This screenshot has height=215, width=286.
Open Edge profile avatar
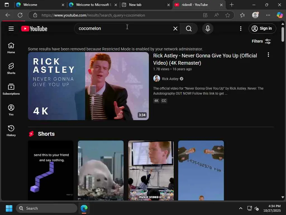pyautogui.click(x=255, y=15)
